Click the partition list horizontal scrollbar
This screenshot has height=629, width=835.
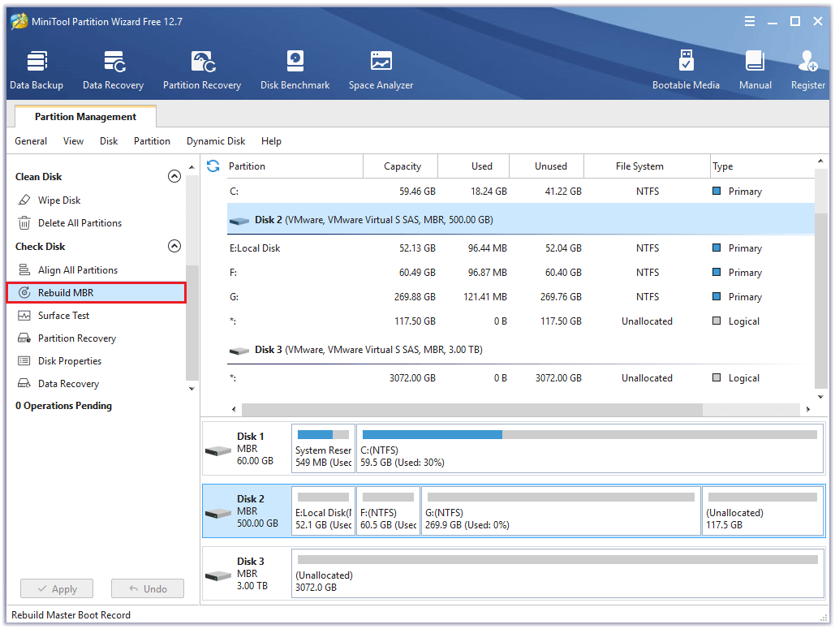click(x=471, y=410)
